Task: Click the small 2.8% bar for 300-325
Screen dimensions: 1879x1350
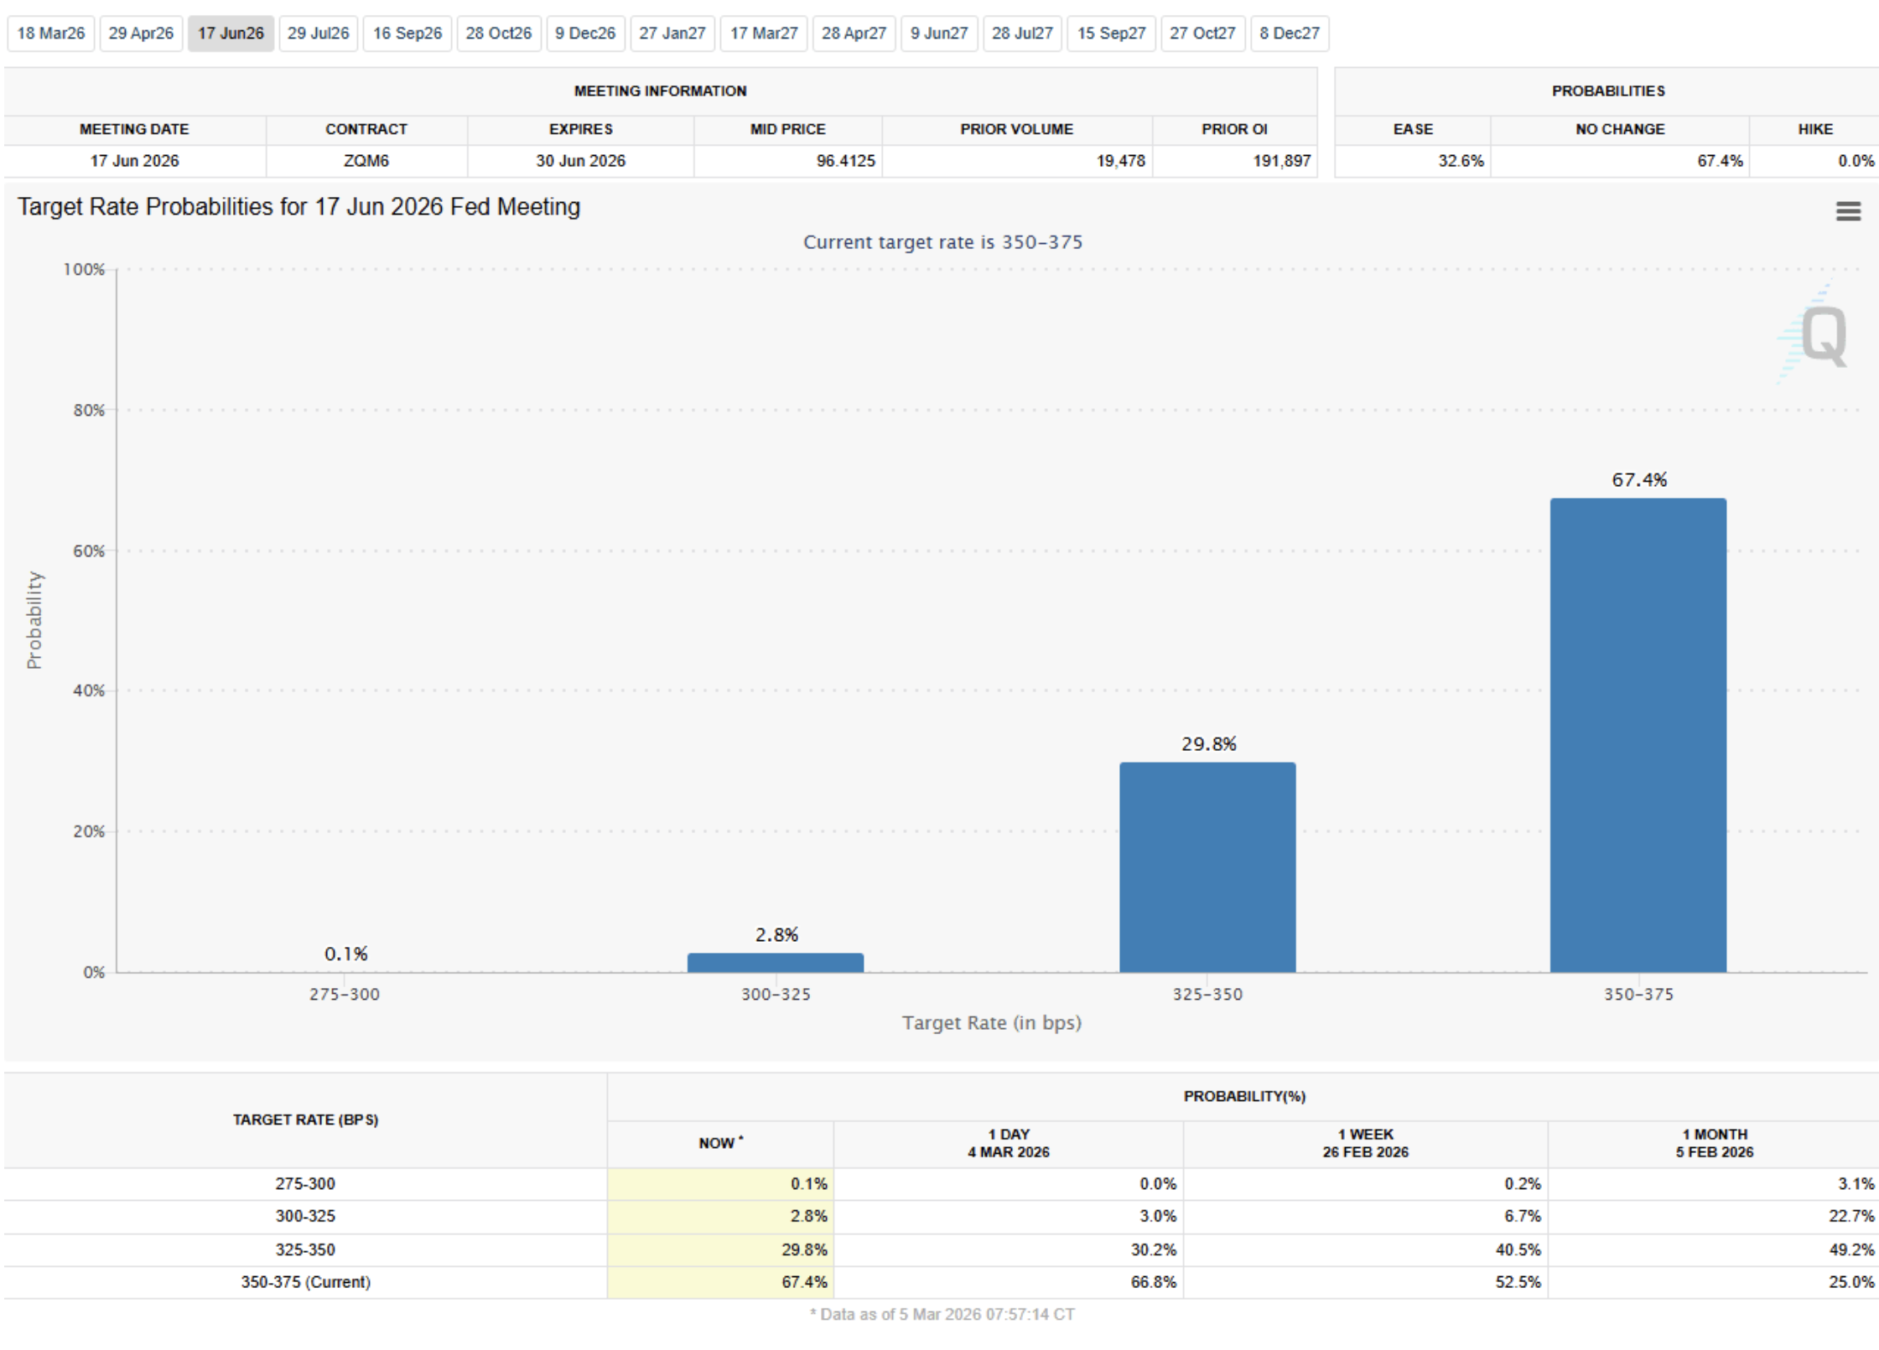Action: pyautogui.click(x=775, y=962)
